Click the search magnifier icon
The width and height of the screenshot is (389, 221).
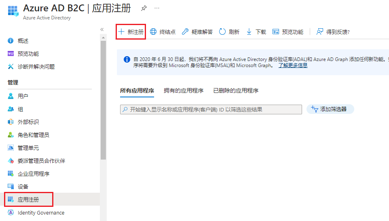point(125,109)
